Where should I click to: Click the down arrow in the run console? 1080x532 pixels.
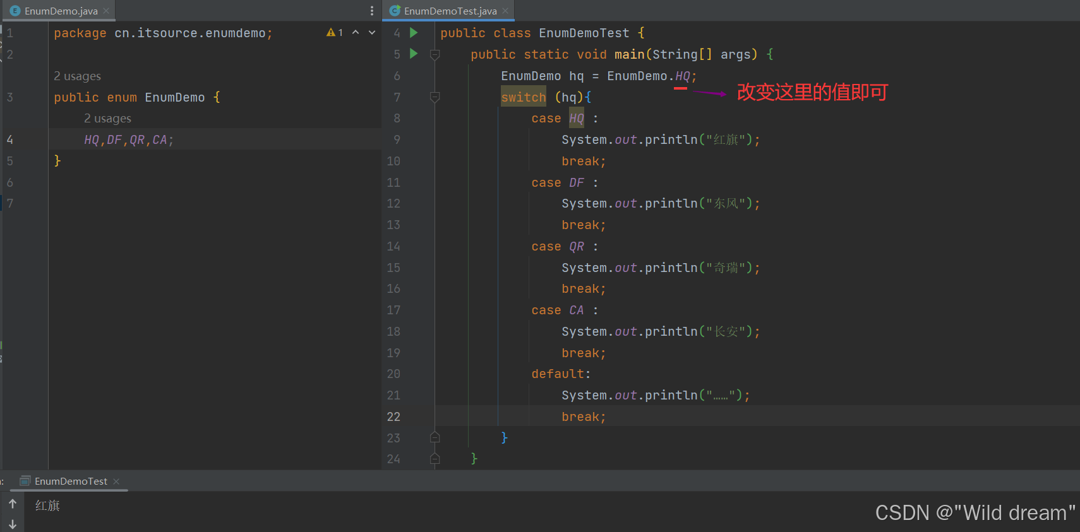pyautogui.click(x=13, y=524)
